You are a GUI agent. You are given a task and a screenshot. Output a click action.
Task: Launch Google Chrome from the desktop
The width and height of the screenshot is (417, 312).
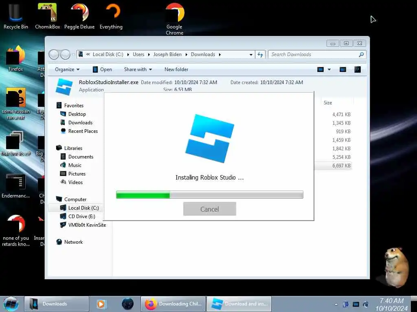coord(174,19)
